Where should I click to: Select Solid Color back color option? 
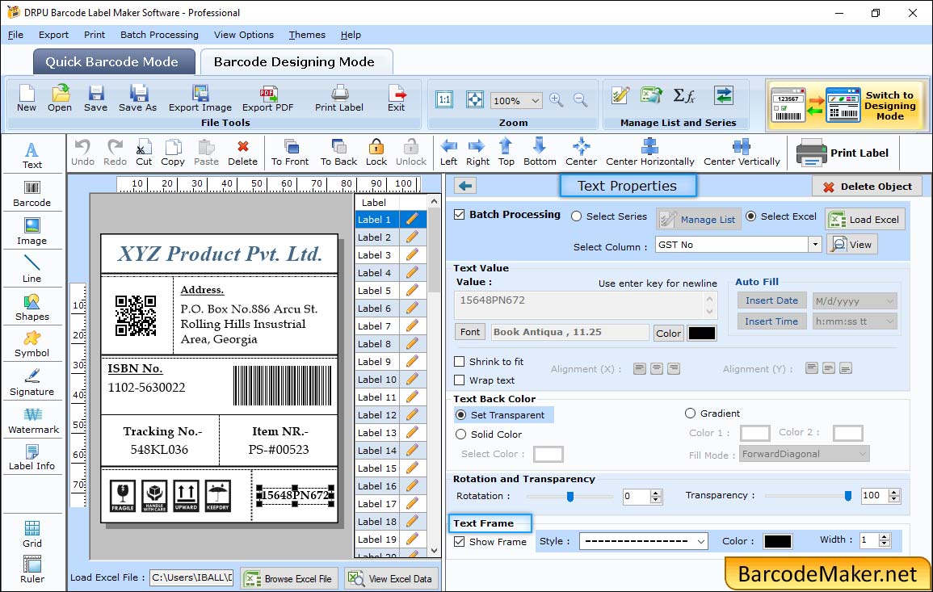[460, 435]
